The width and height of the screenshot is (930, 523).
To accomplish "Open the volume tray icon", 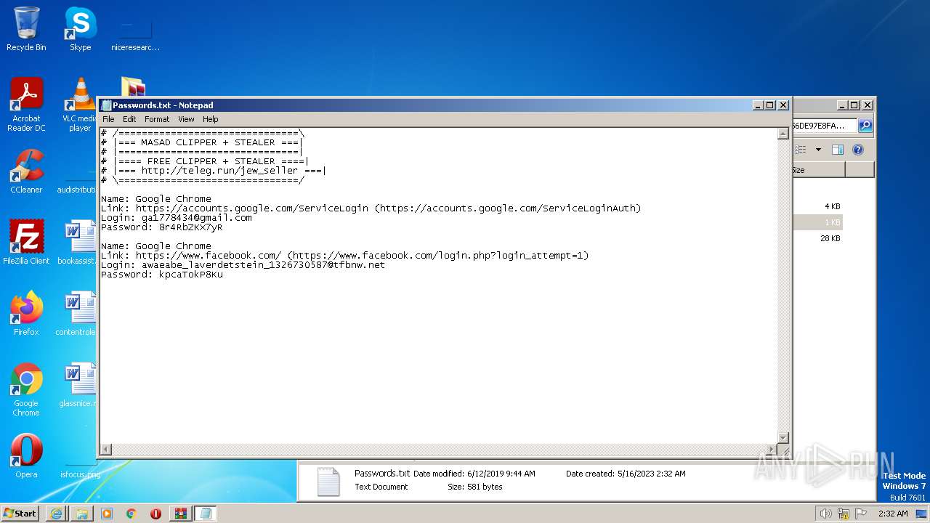I will [x=825, y=514].
